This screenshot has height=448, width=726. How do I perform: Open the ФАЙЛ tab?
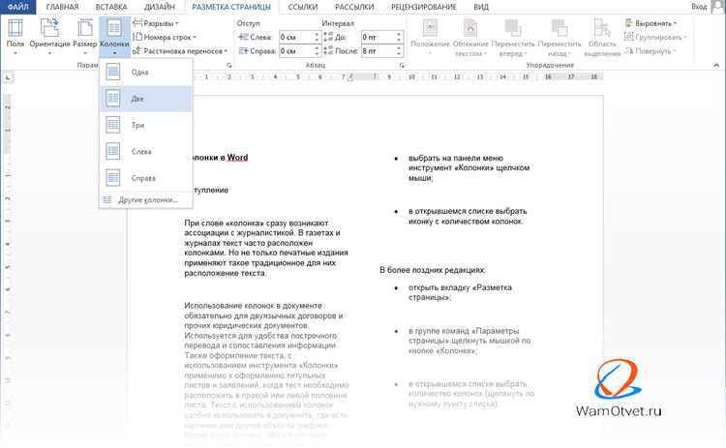point(18,7)
